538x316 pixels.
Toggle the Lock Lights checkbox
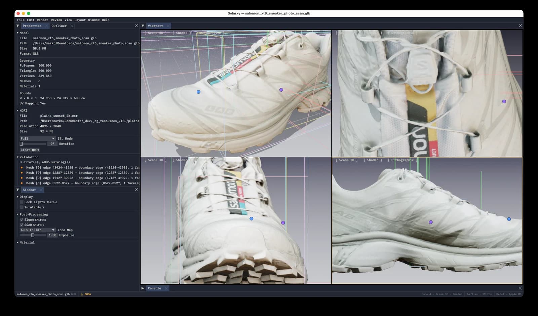click(22, 202)
